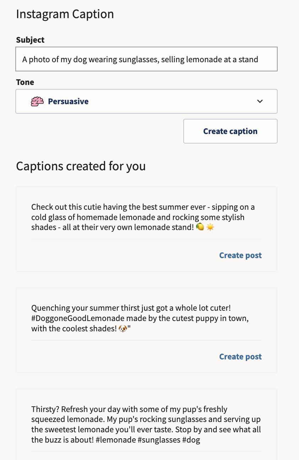The height and width of the screenshot is (460, 299).
Task: Click Create post under the second caption
Action: click(x=240, y=357)
